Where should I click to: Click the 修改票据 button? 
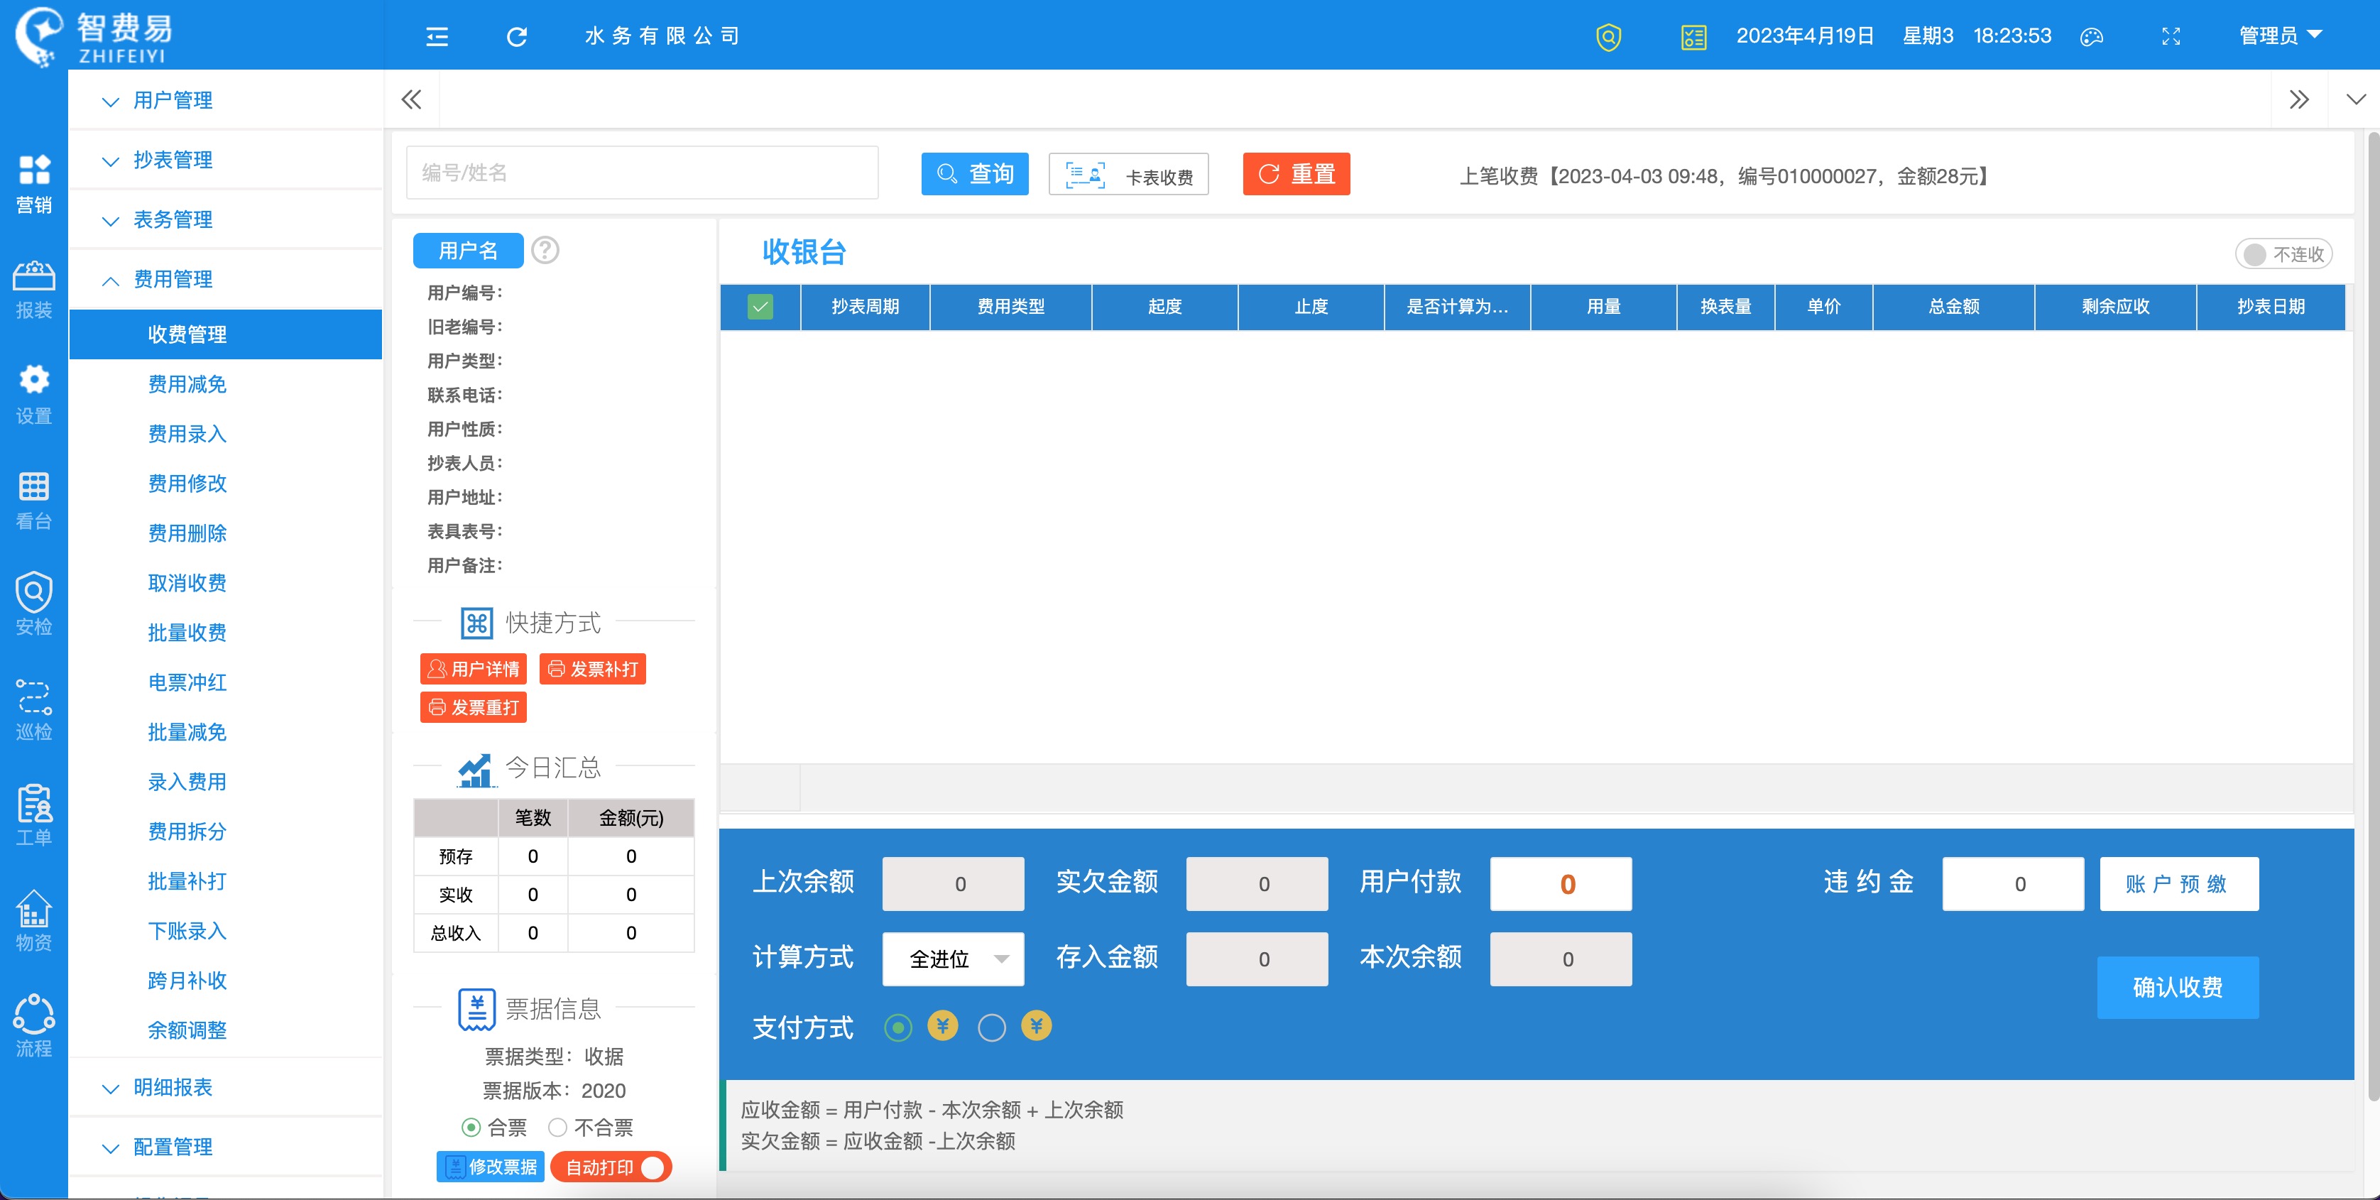coord(491,1167)
